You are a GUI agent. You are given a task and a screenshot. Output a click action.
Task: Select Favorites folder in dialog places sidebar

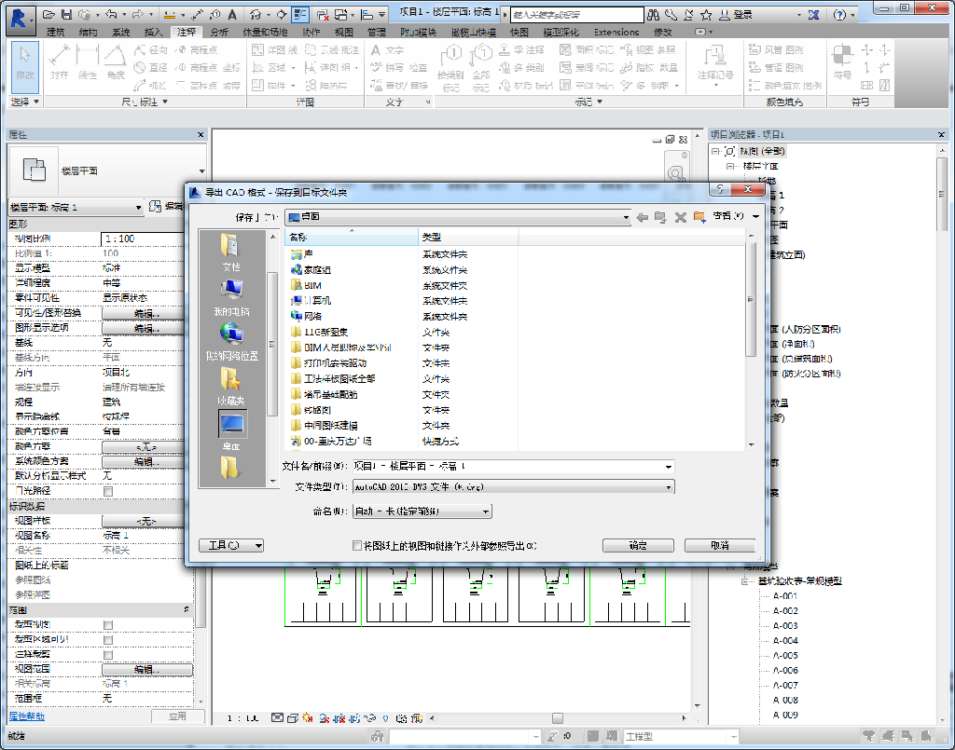pyautogui.click(x=231, y=387)
